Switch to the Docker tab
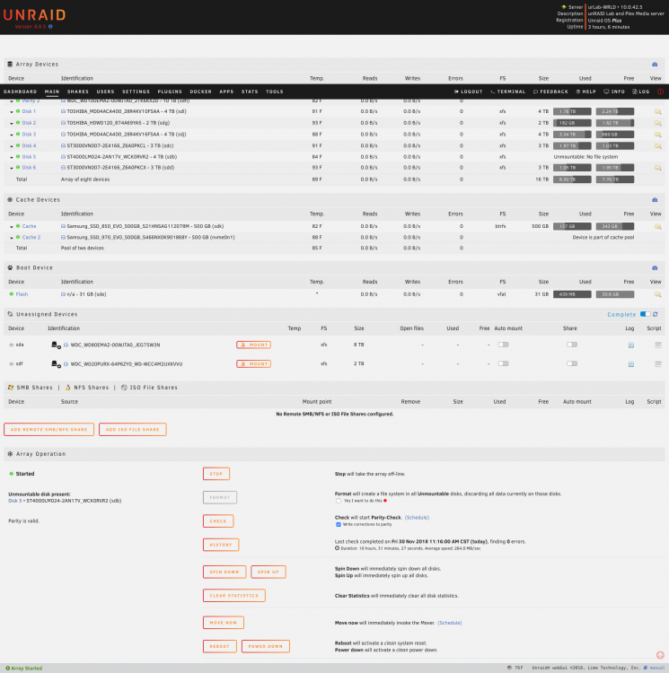The height and width of the screenshot is (673, 669). 200,92
